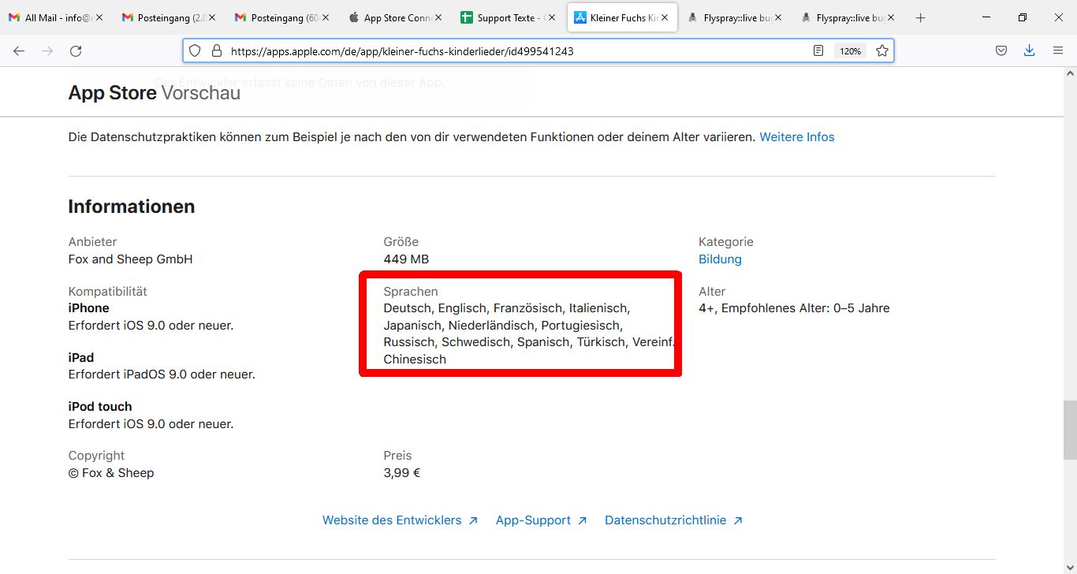The image size is (1077, 574).
Task: Click the iPhone compatibility label
Action: [89, 308]
